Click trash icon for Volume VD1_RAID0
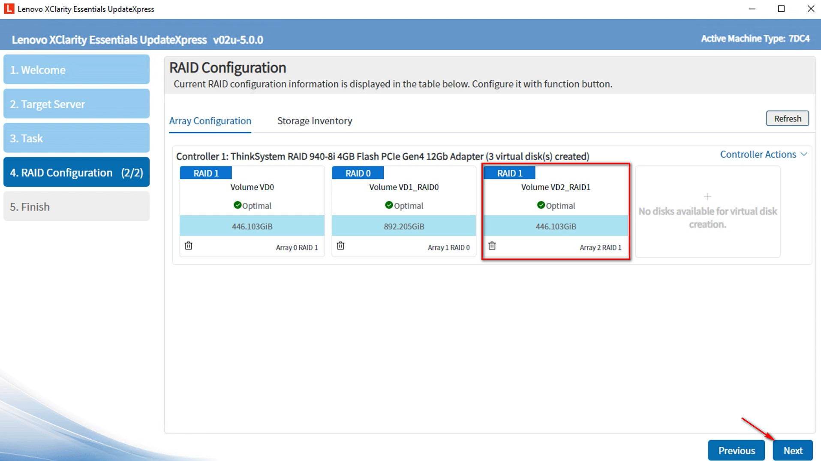The image size is (821, 461). tap(340, 246)
